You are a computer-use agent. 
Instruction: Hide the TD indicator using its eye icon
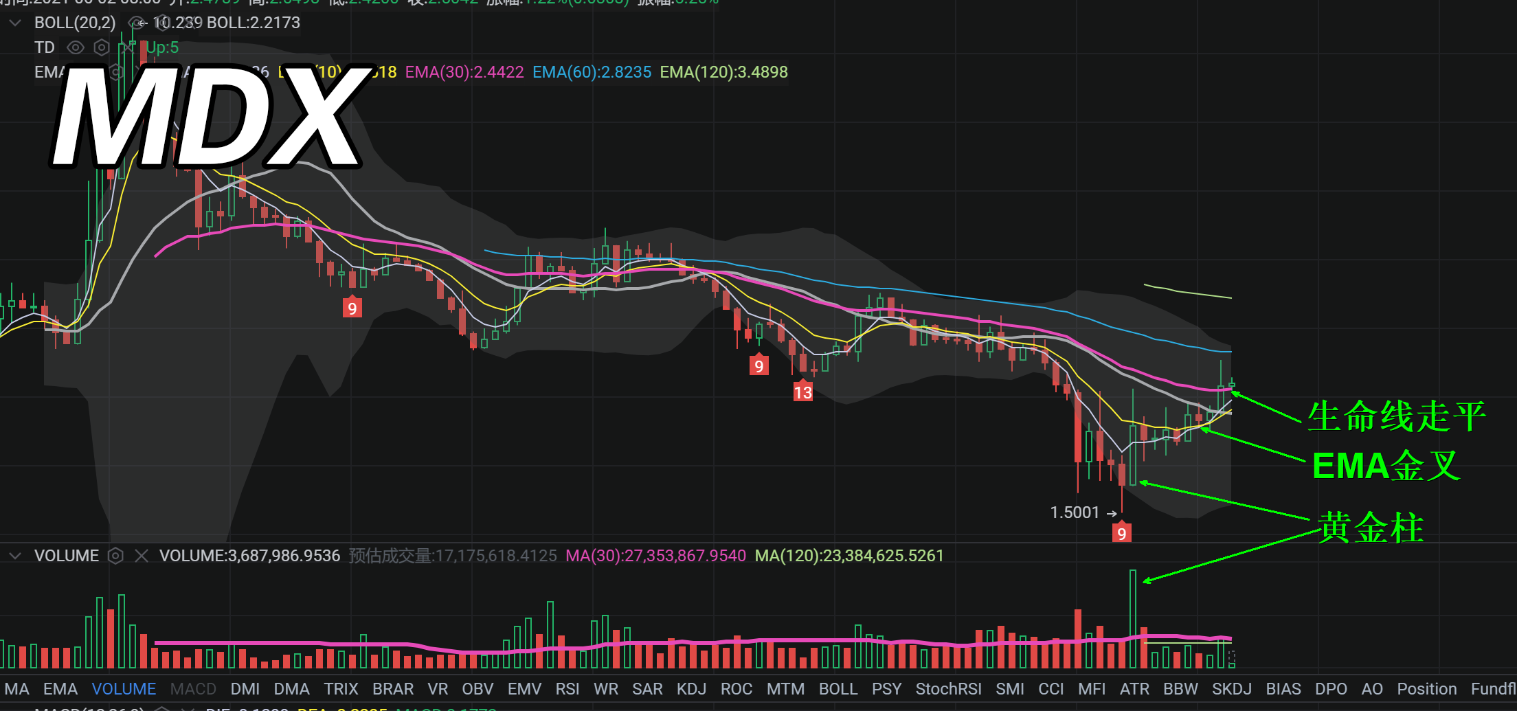pos(76,47)
